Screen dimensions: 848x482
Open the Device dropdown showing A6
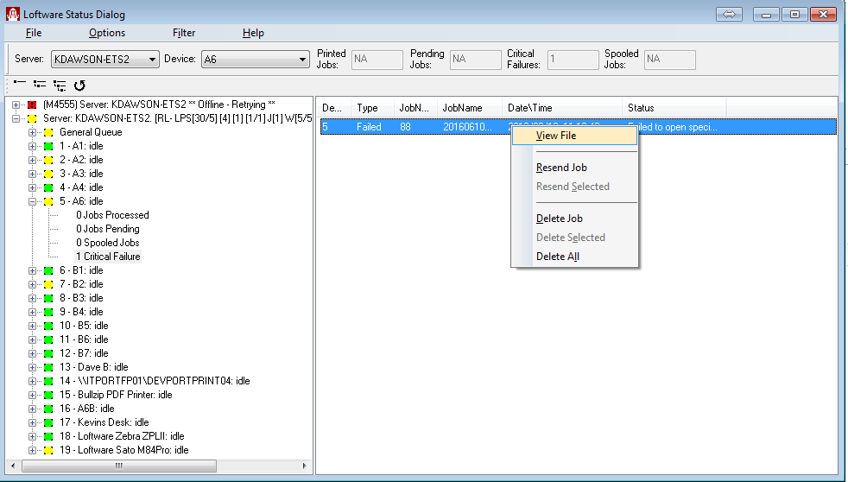[256, 59]
